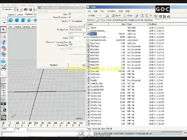Image resolution: width=187 pixels, height=140 pixels.
Task: Click the Playblast button
Action: pyautogui.click(x=53, y=65)
